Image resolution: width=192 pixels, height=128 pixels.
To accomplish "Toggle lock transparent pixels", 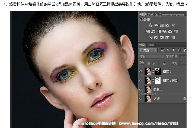I will coord(149,63).
